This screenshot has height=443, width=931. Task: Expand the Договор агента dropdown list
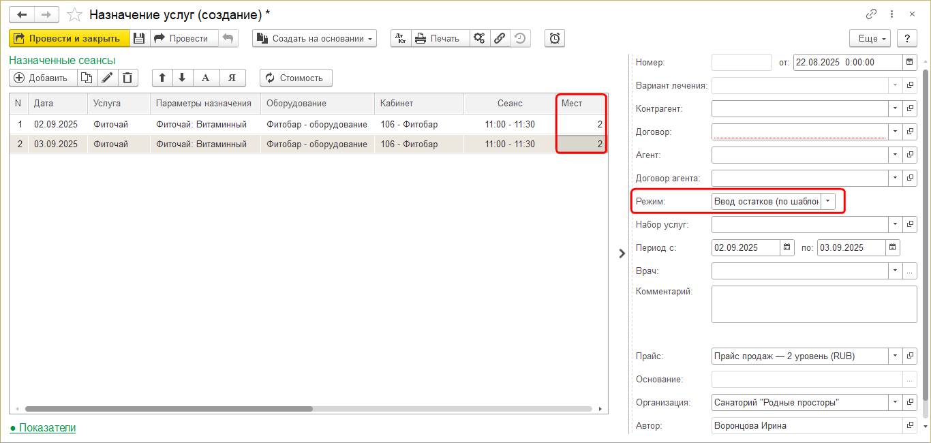click(895, 178)
